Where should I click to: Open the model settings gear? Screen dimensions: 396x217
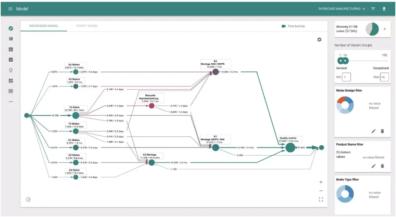(319, 40)
